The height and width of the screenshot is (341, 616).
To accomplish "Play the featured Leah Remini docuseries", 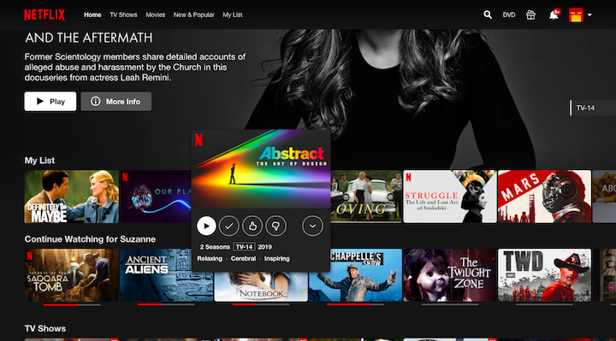I will pyautogui.click(x=50, y=101).
